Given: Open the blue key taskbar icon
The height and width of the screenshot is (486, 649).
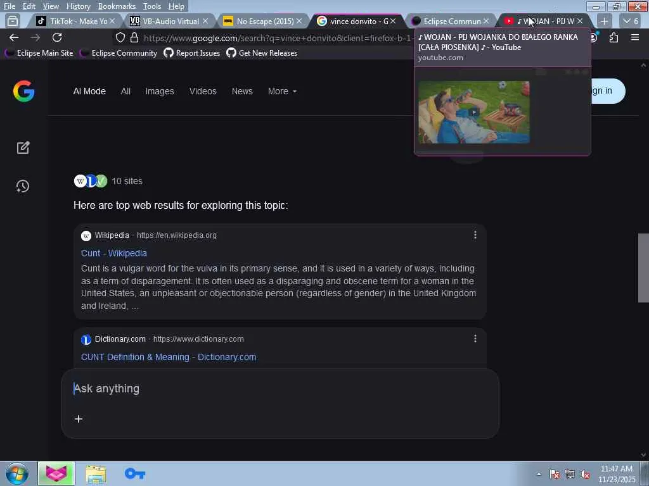Looking at the screenshot, I should (x=135, y=473).
